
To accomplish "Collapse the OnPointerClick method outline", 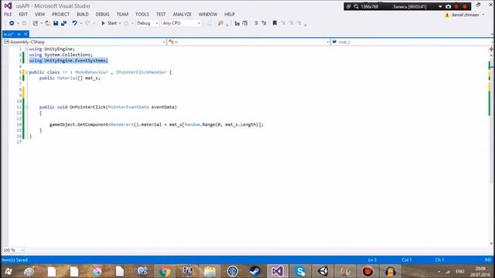I will point(27,107).
